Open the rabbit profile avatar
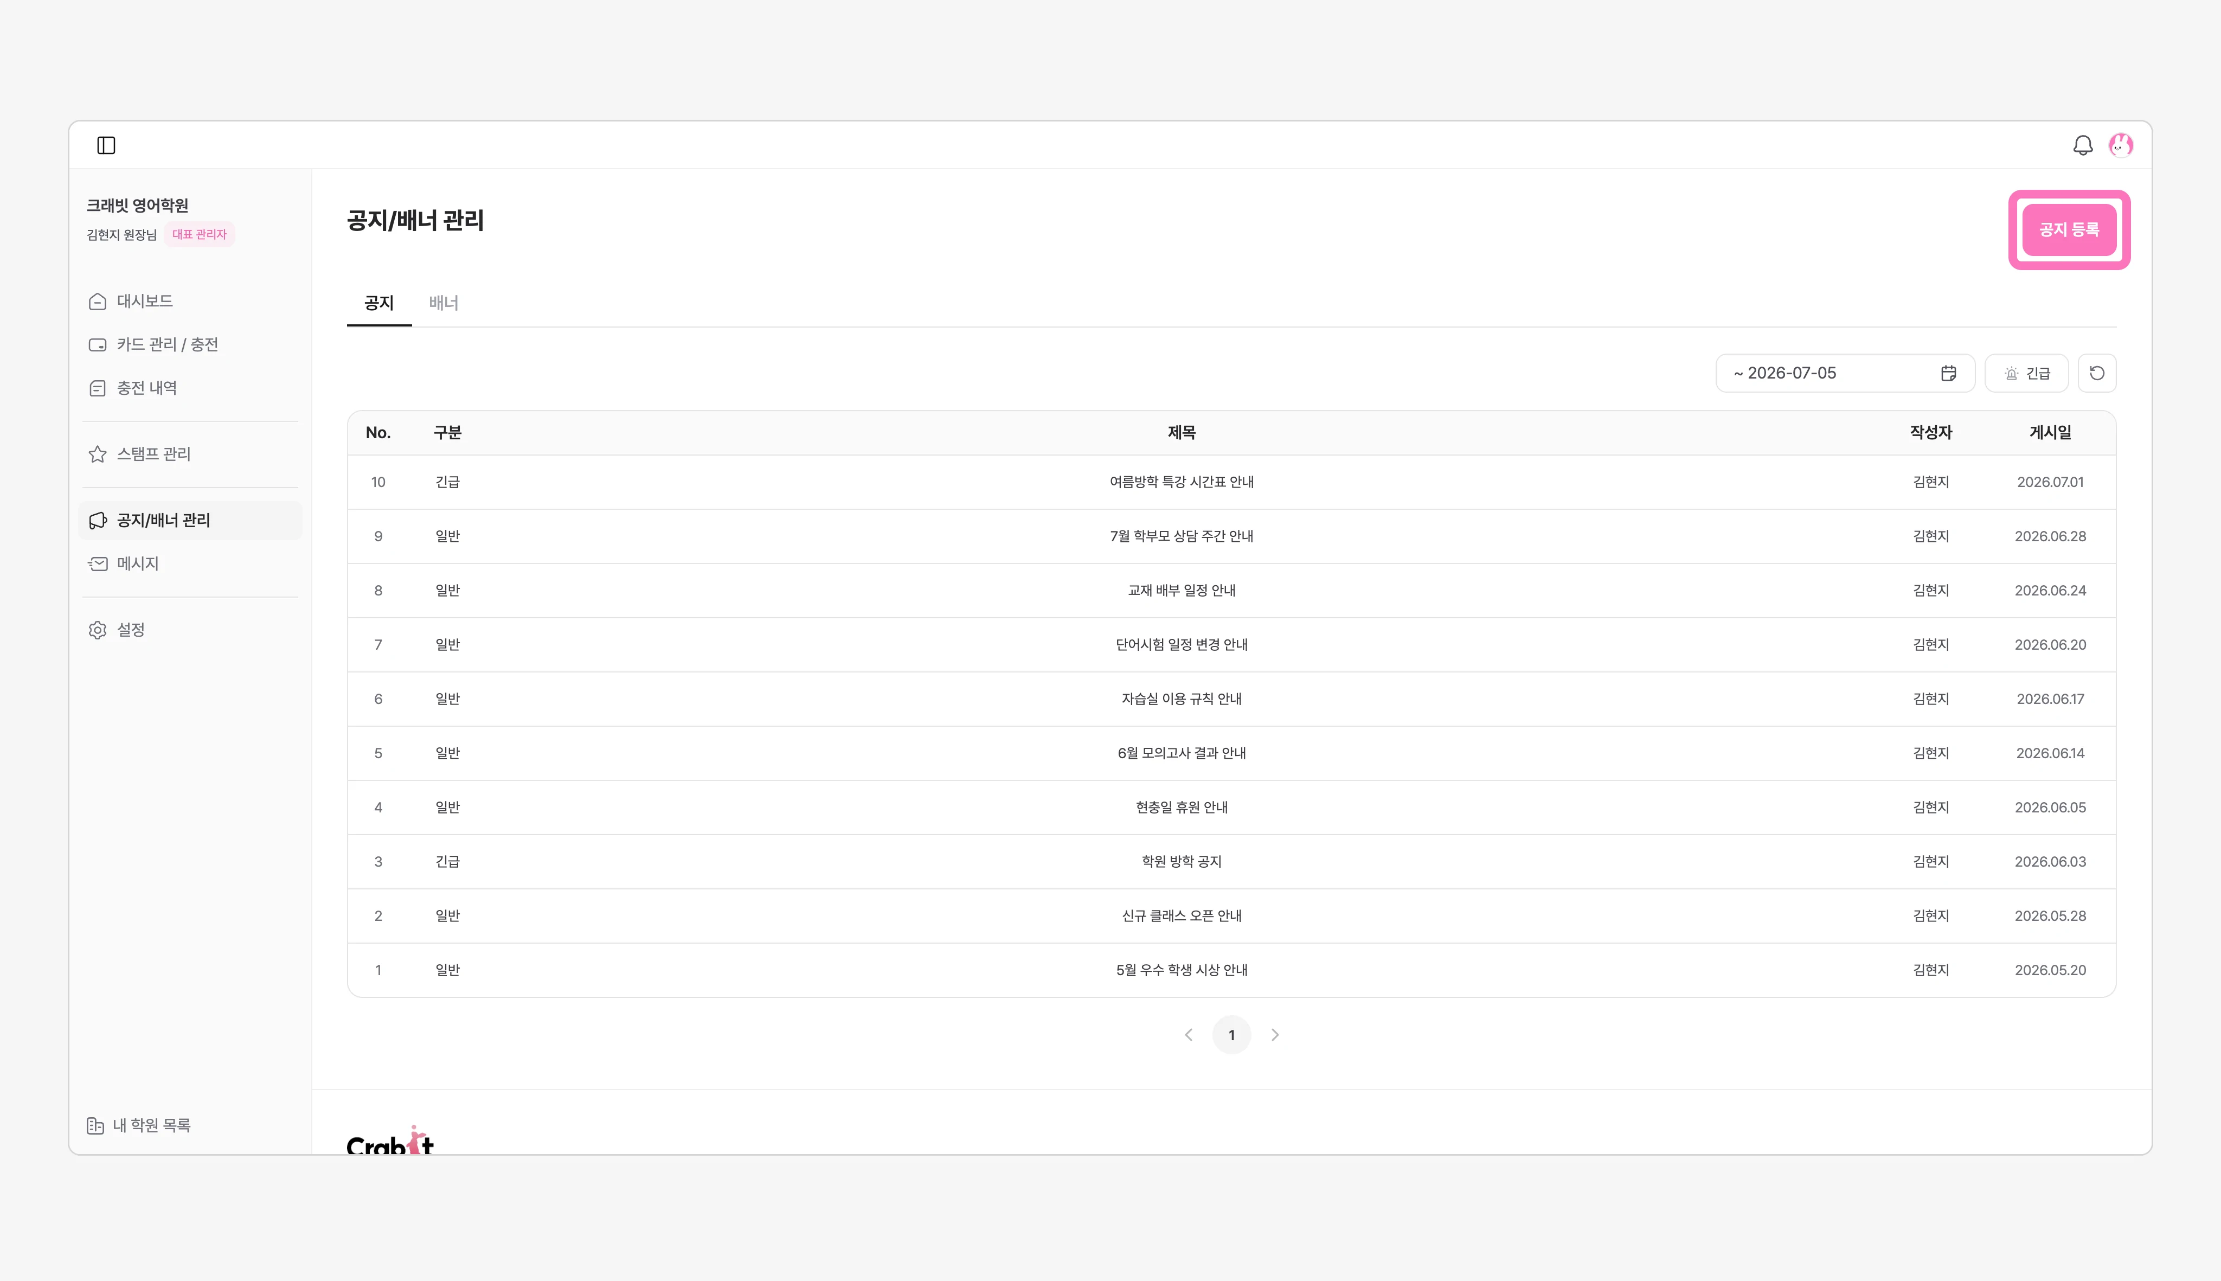Viewport: 2221px width, 1281px height. coord(2121,145)
